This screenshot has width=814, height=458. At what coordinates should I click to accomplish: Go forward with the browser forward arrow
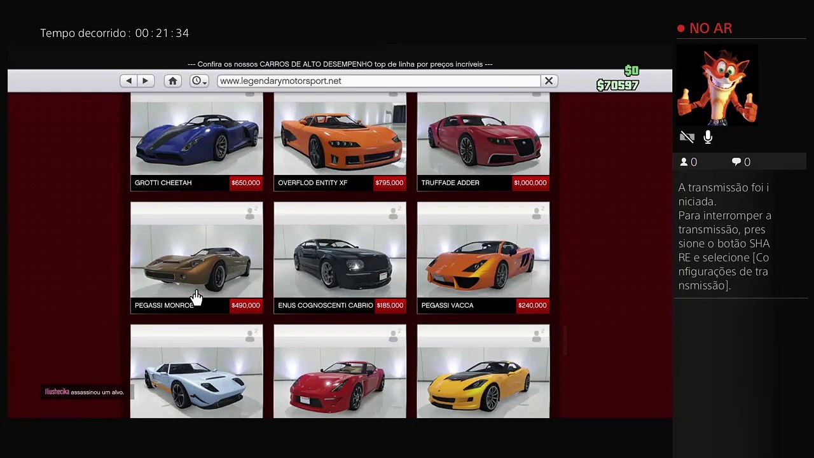[145, 81]
